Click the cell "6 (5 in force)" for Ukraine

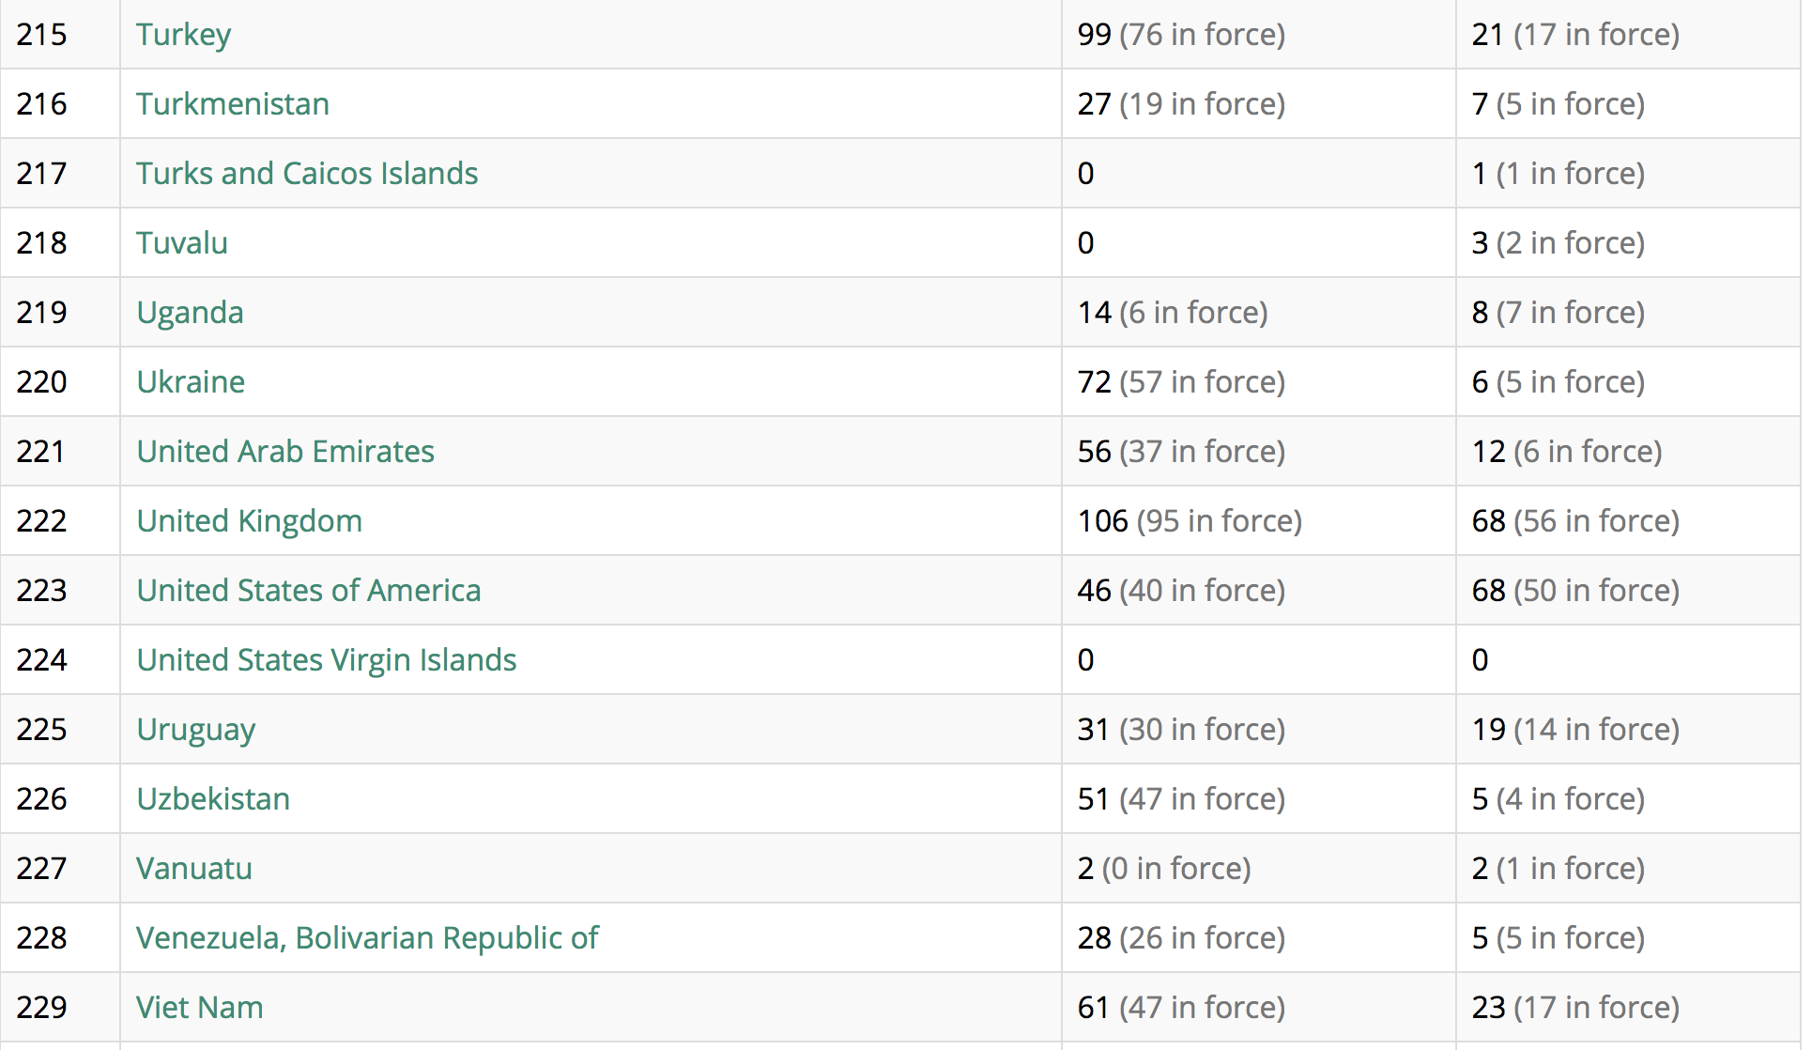point(1628,382)
